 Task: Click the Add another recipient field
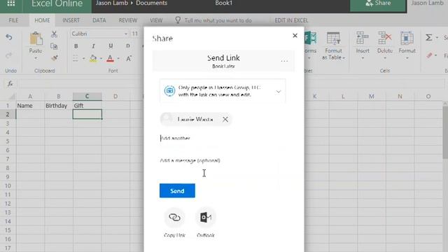(223, 139)
